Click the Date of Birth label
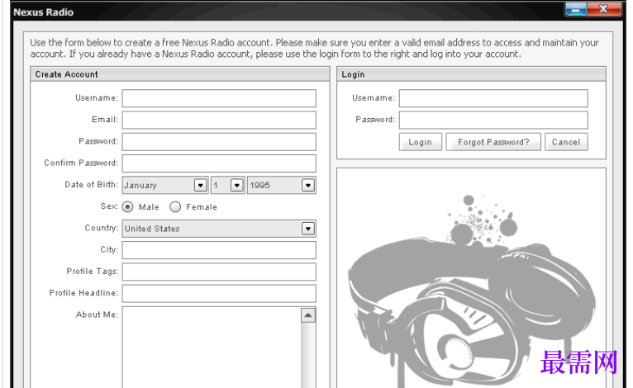 coord(91,184)
